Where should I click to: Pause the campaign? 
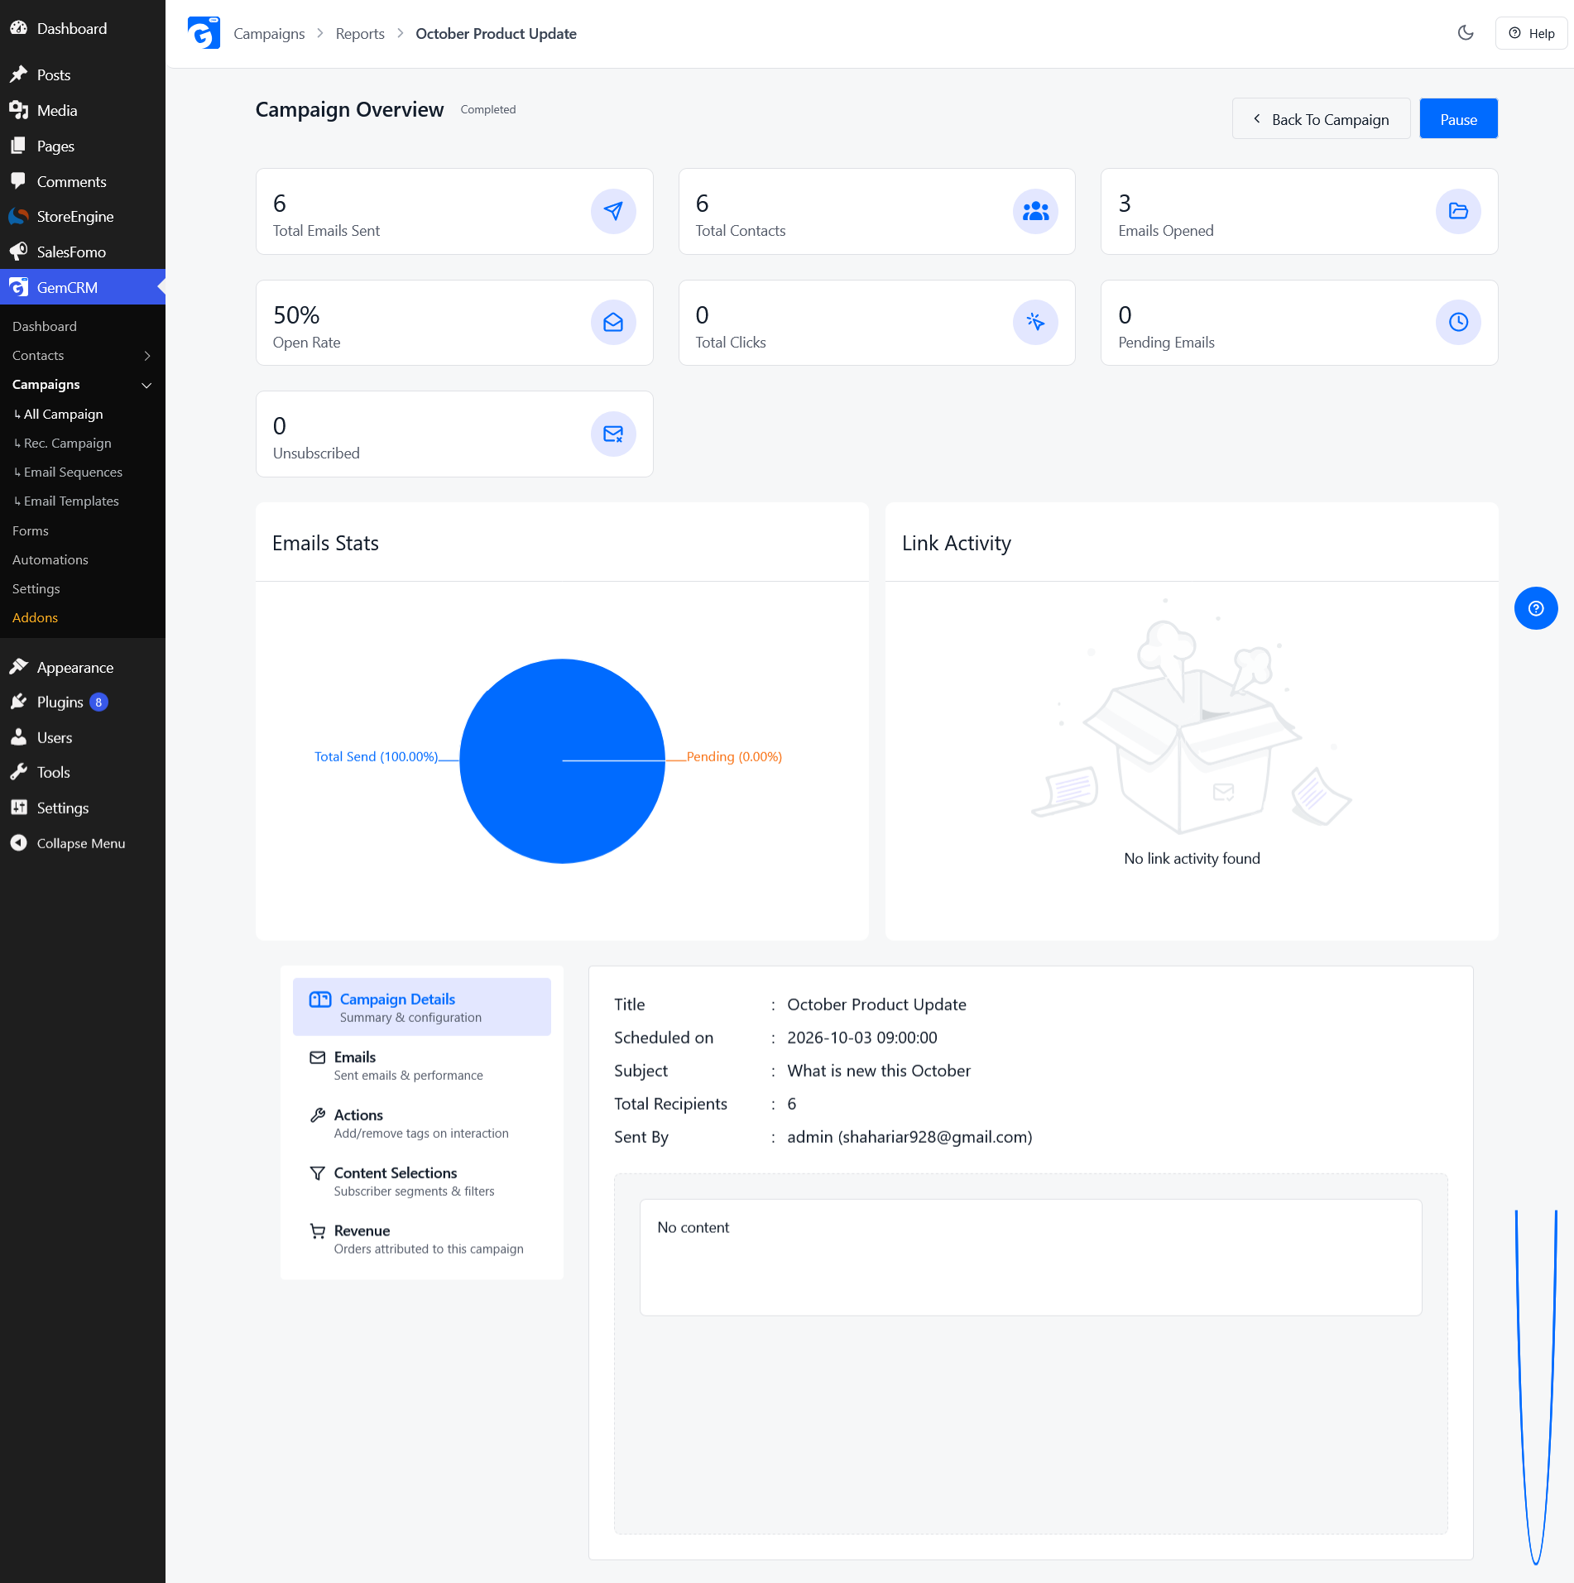pos(1458,119)
